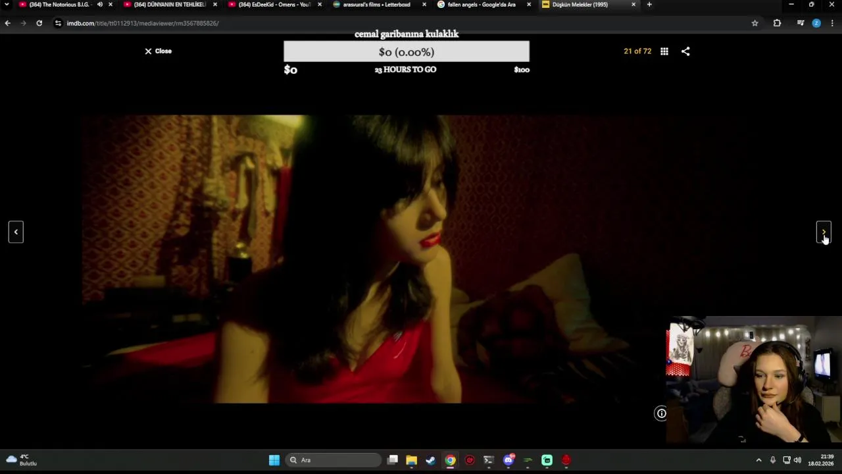Viewport: 842px width, 474px height.
Task: Launch Steam from the taskbar
Action: pos(431,460)
